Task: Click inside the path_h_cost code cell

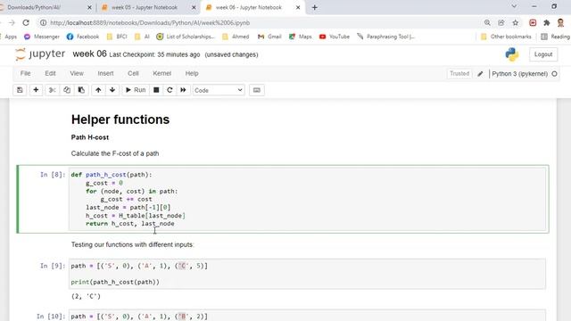Action: pyautogui.click(x=308, y=199)
